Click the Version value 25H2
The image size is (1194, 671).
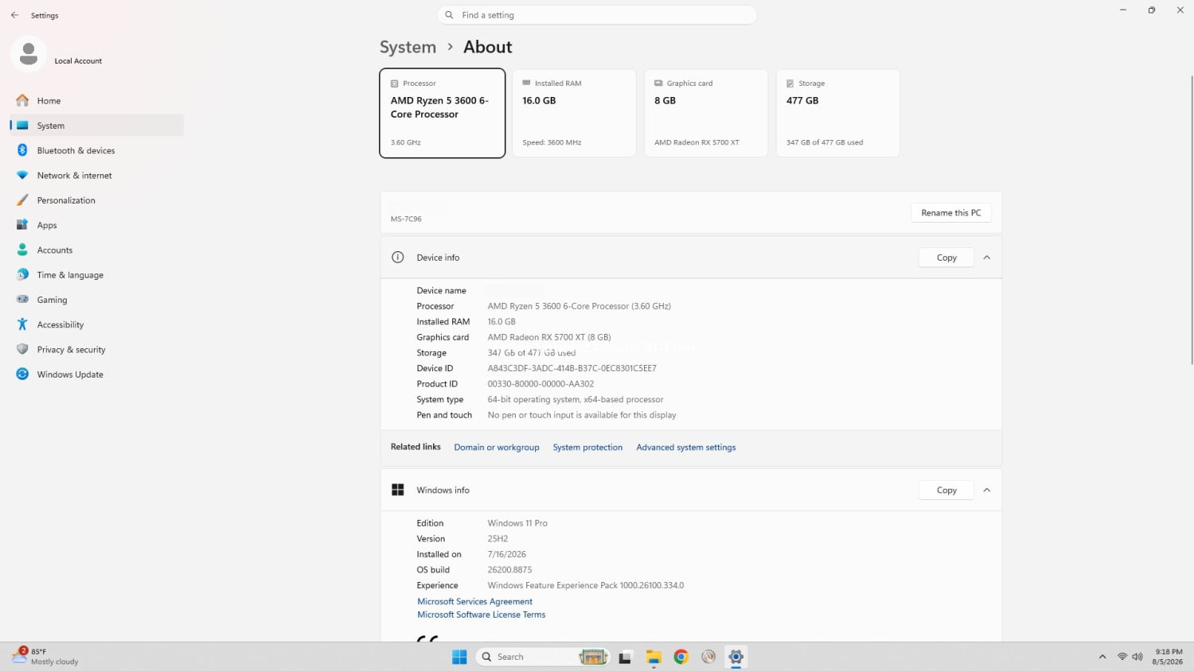pos(497,539)
